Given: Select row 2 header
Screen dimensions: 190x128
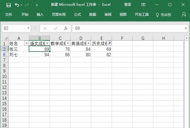Looking at the screenshot, I should tap(4, 49).
